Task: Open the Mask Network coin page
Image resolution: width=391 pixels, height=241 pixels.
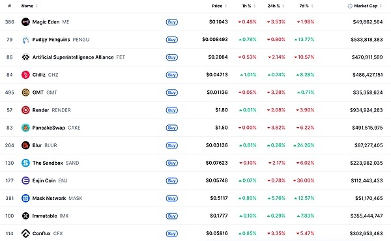Action: click(x=49, y=199)
